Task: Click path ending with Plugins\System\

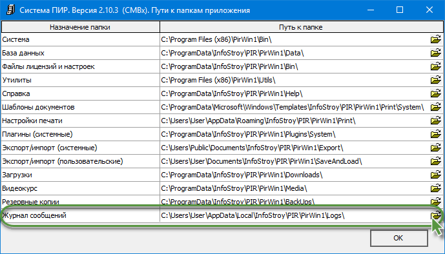Action: coord(248,134)
